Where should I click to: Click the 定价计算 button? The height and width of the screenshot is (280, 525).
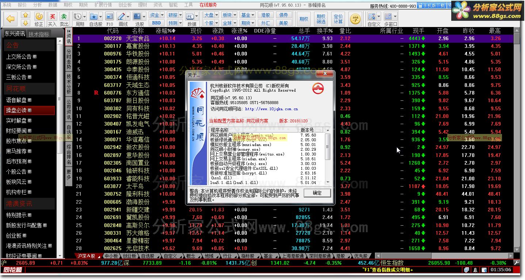click(338, 19)
